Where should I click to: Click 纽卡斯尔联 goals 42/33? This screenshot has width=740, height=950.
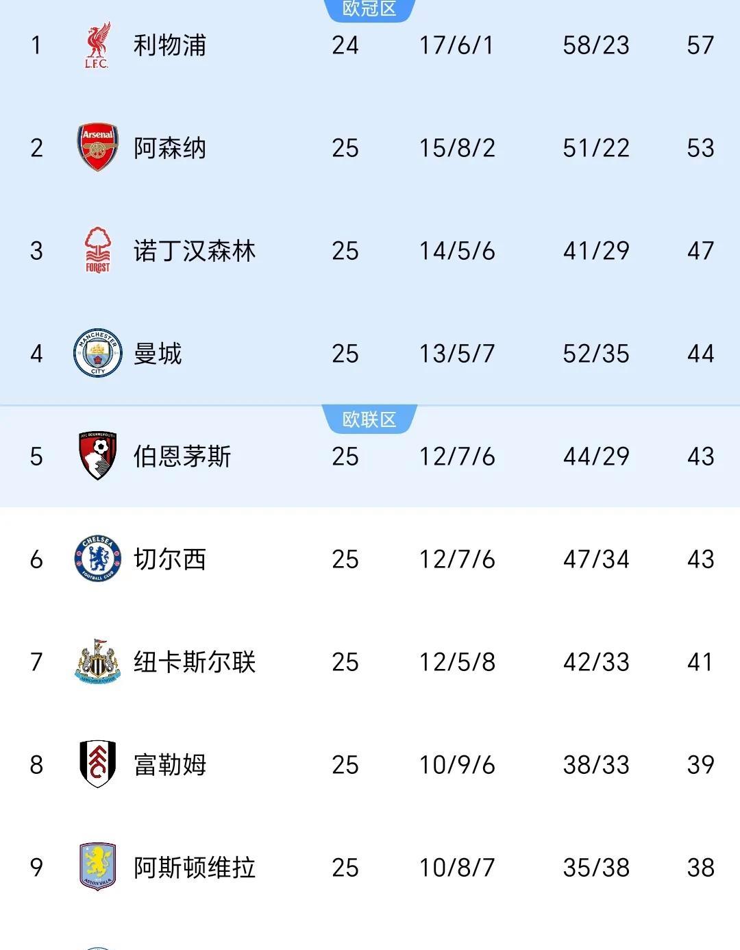click(595, 662)
